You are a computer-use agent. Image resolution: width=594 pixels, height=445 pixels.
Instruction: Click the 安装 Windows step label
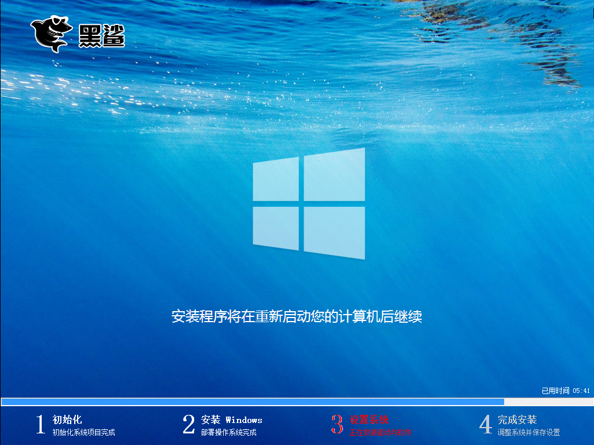(x=233, y=420)
